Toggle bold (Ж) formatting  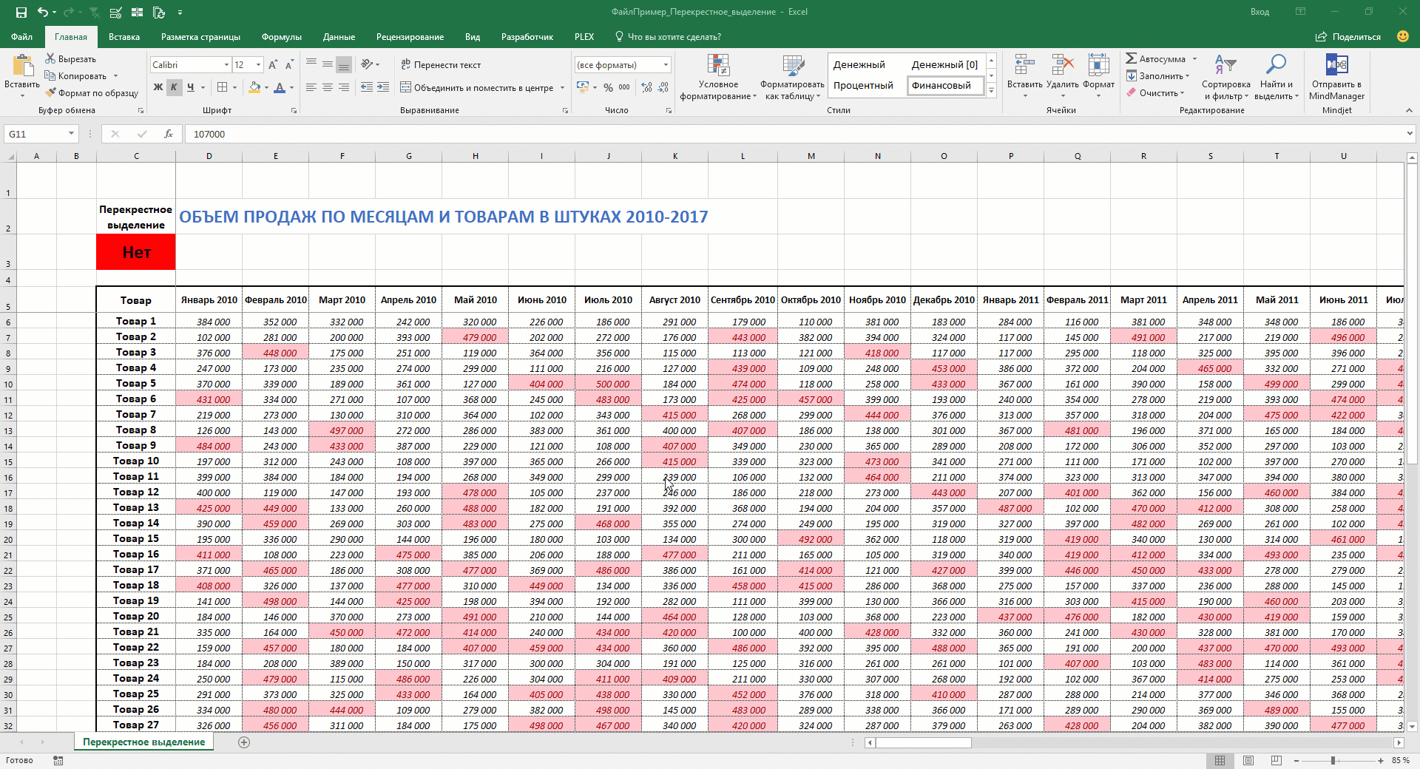pos(158,87)
